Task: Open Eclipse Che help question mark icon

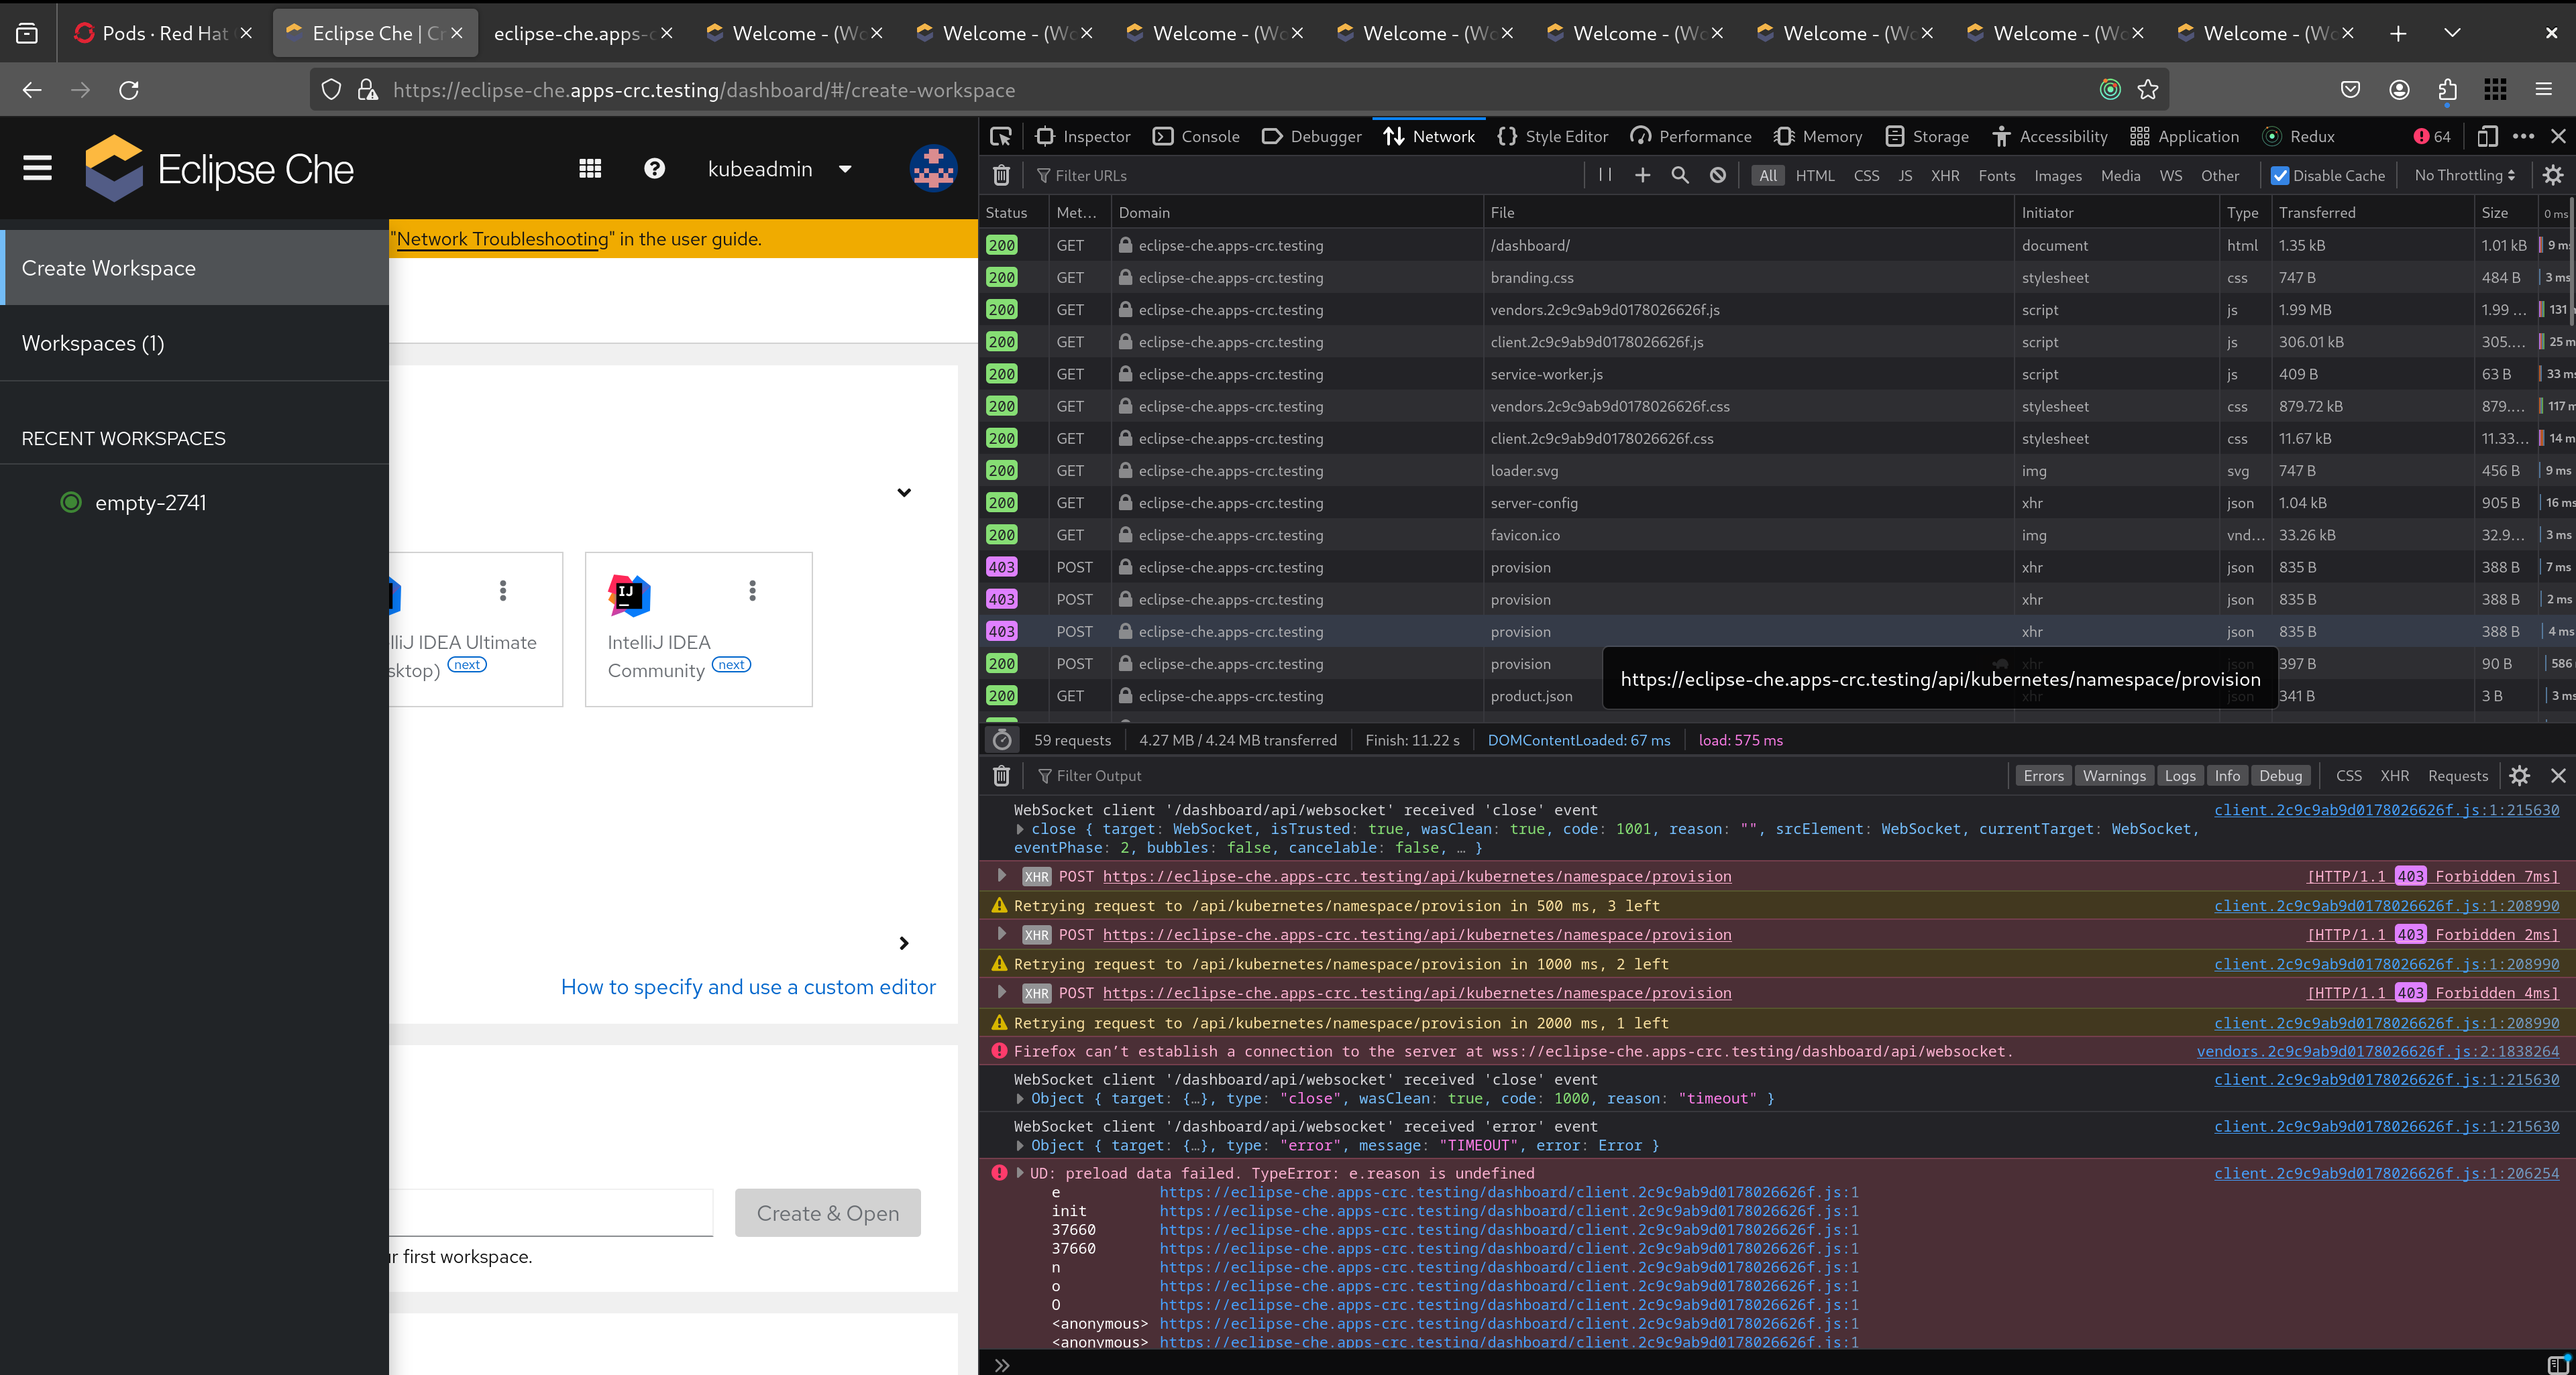Action: click(x=654, y=169)
